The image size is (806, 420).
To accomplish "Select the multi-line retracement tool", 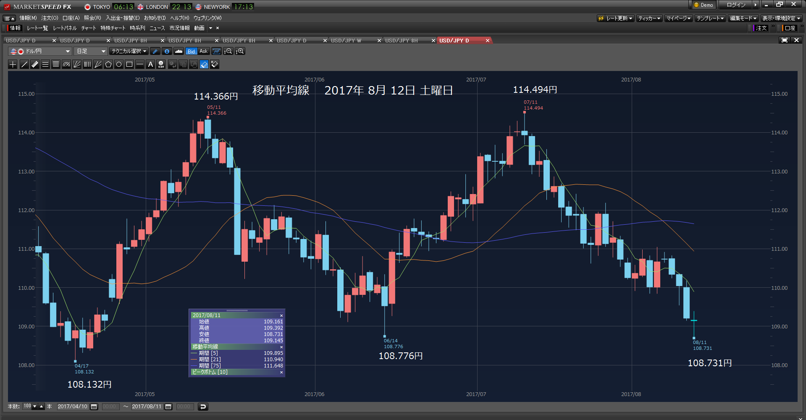I will pyautogui.click(x=56, y=64).
